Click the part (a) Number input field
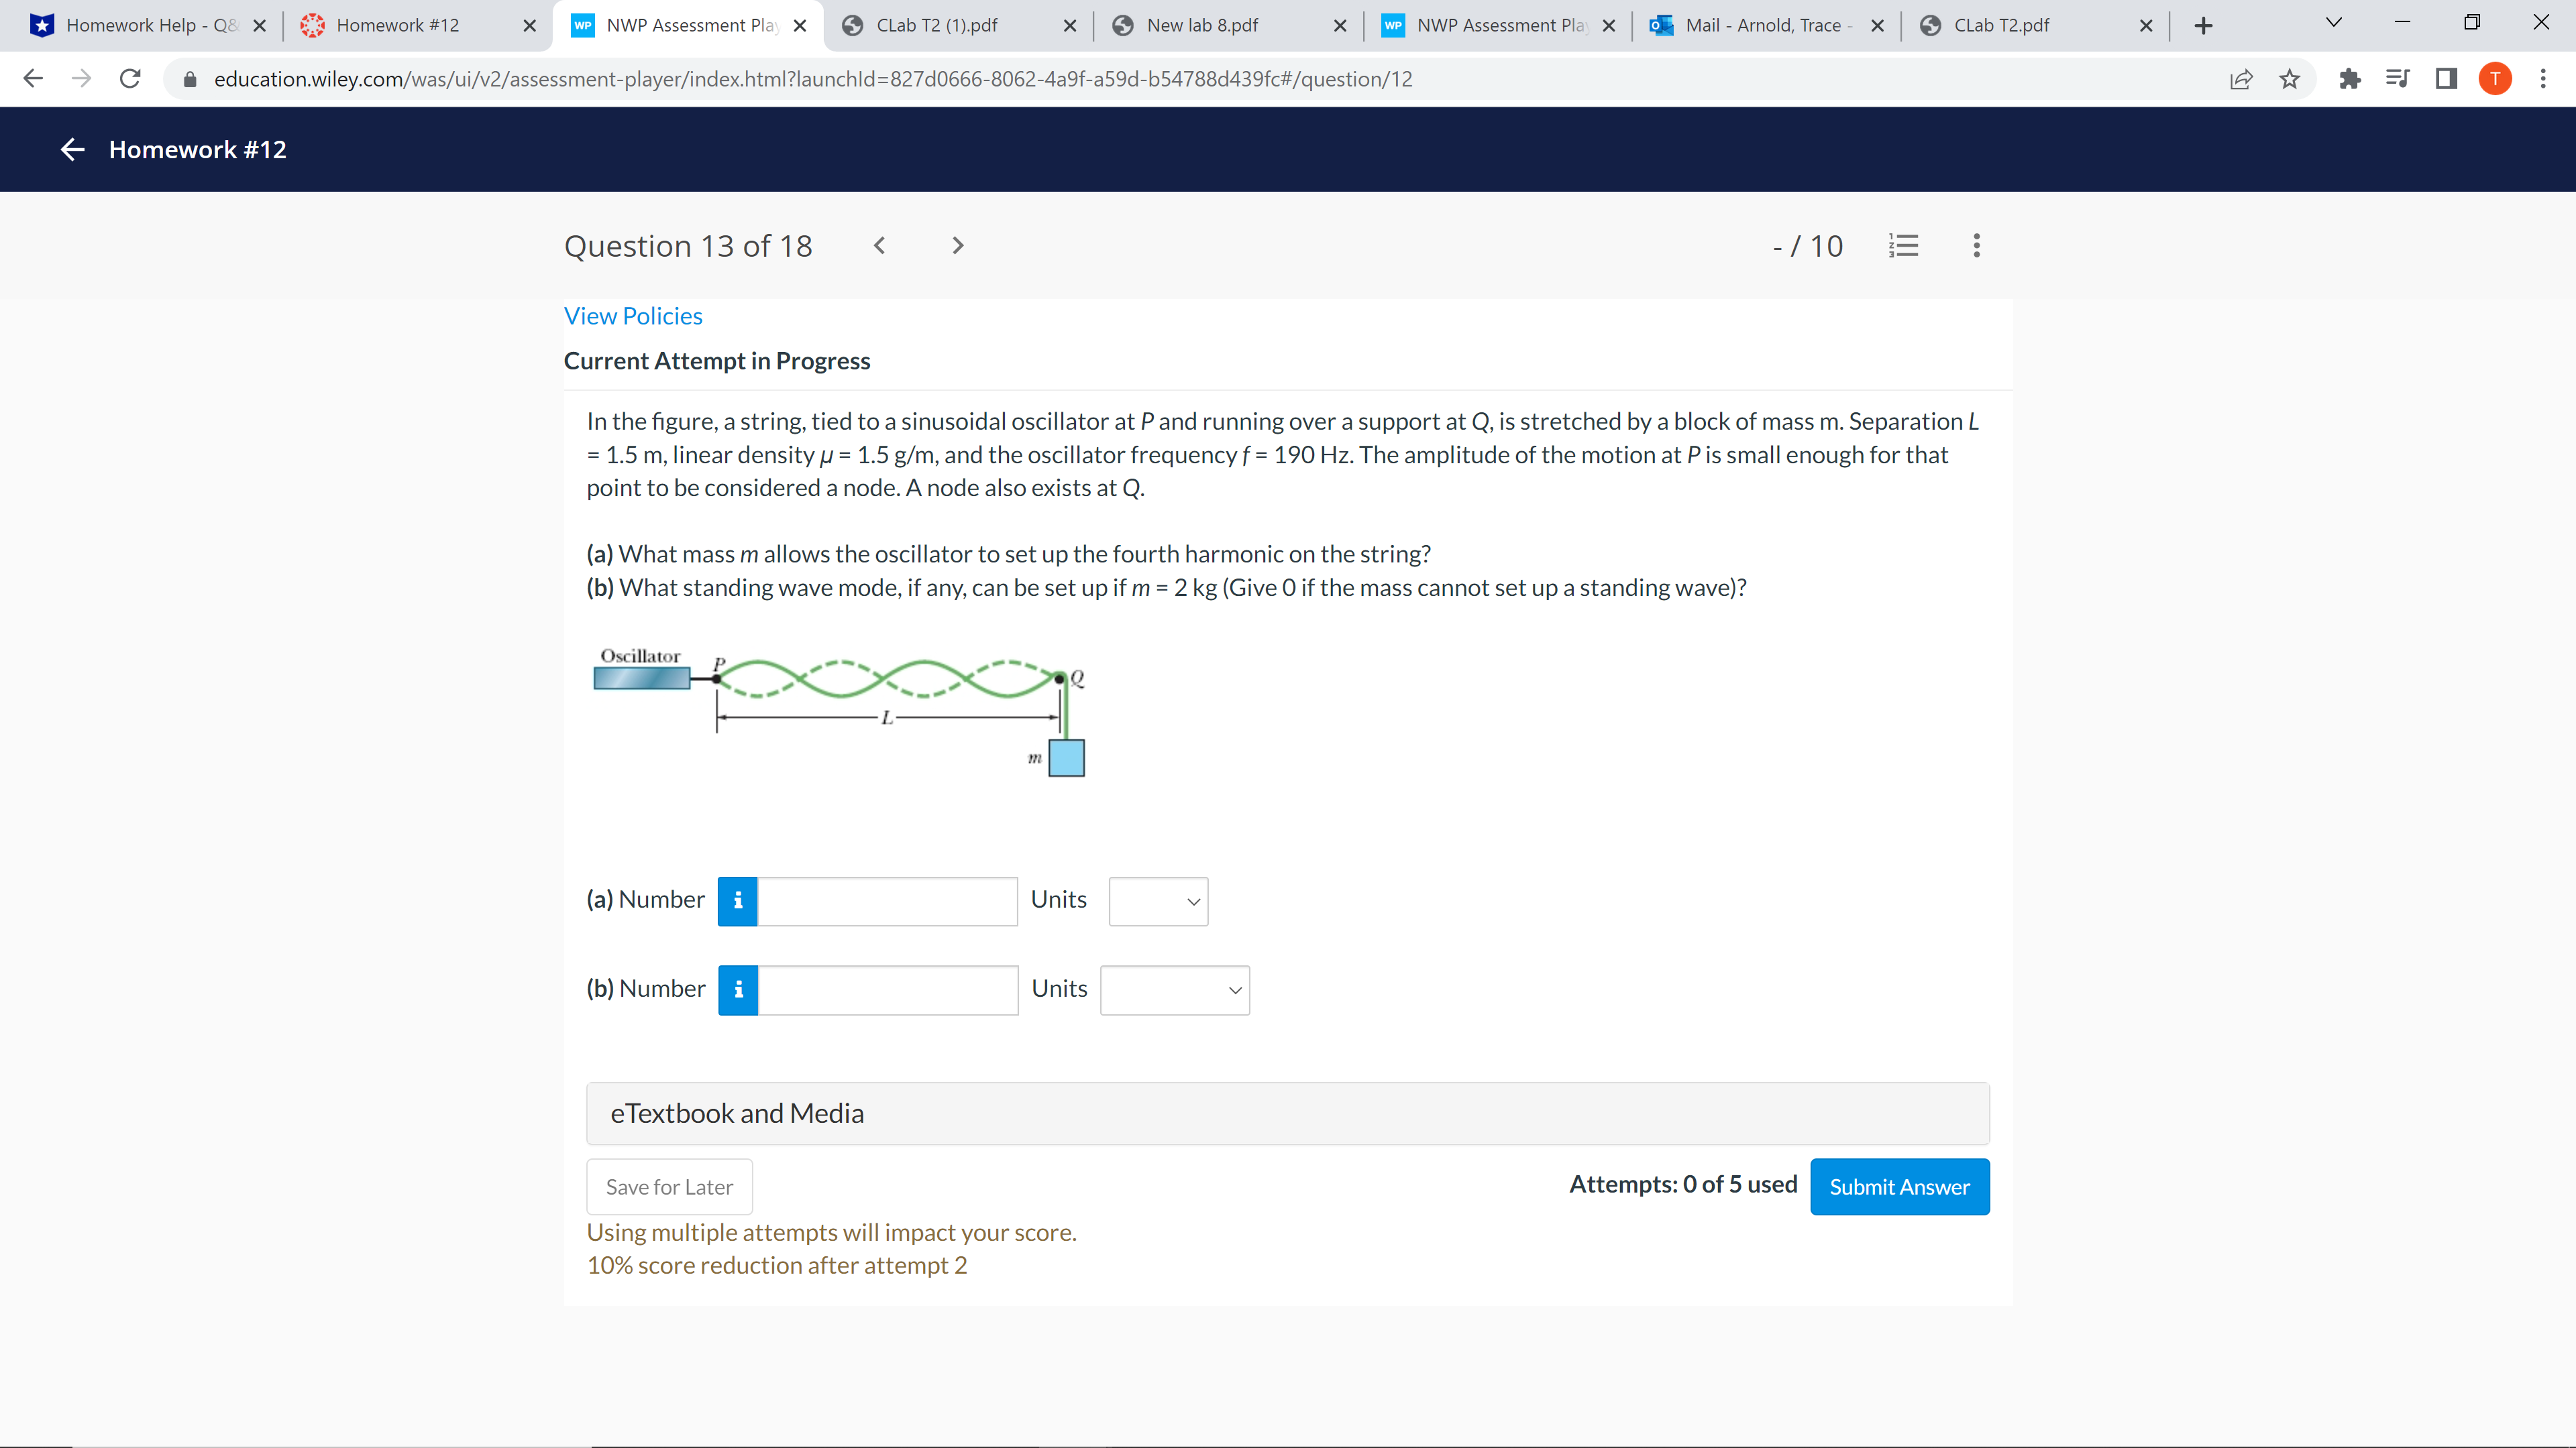The image size is (2576, 1448). pos(887,902)
